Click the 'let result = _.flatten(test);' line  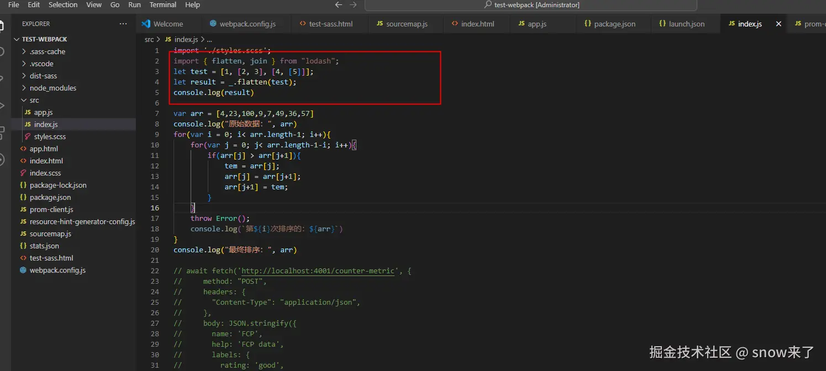[x=235, y=82]
